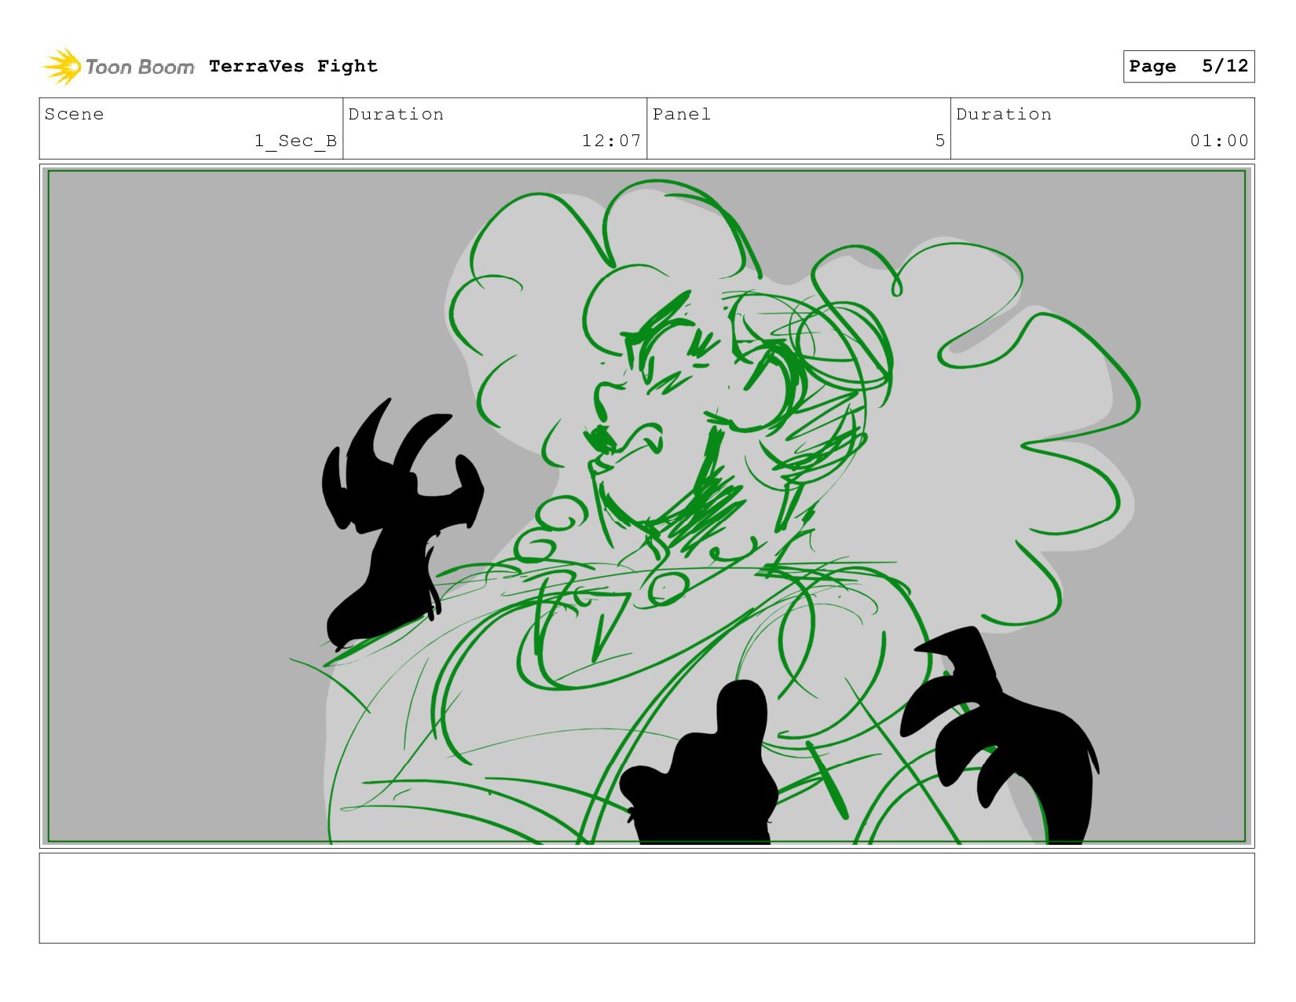
Task: Click the 'Page 5/12' box
Action: coord(1188,66)
